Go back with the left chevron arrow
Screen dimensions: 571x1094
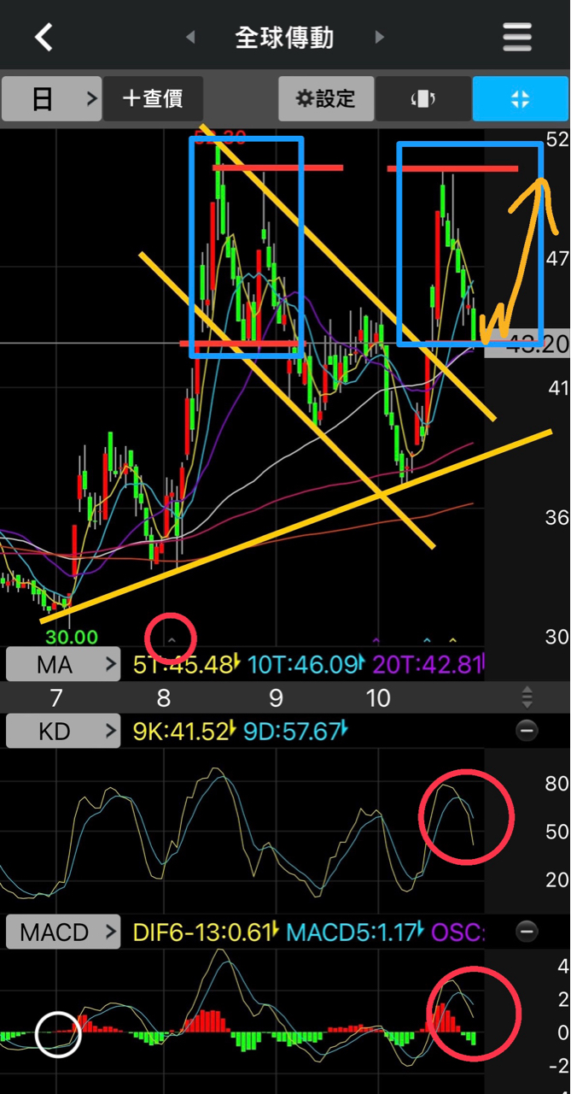(44, 37)
